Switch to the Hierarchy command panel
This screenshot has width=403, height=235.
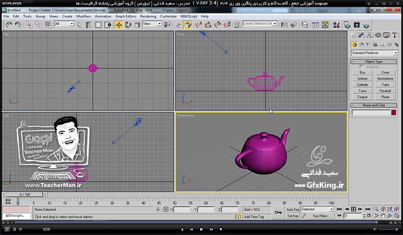point(369,35)
